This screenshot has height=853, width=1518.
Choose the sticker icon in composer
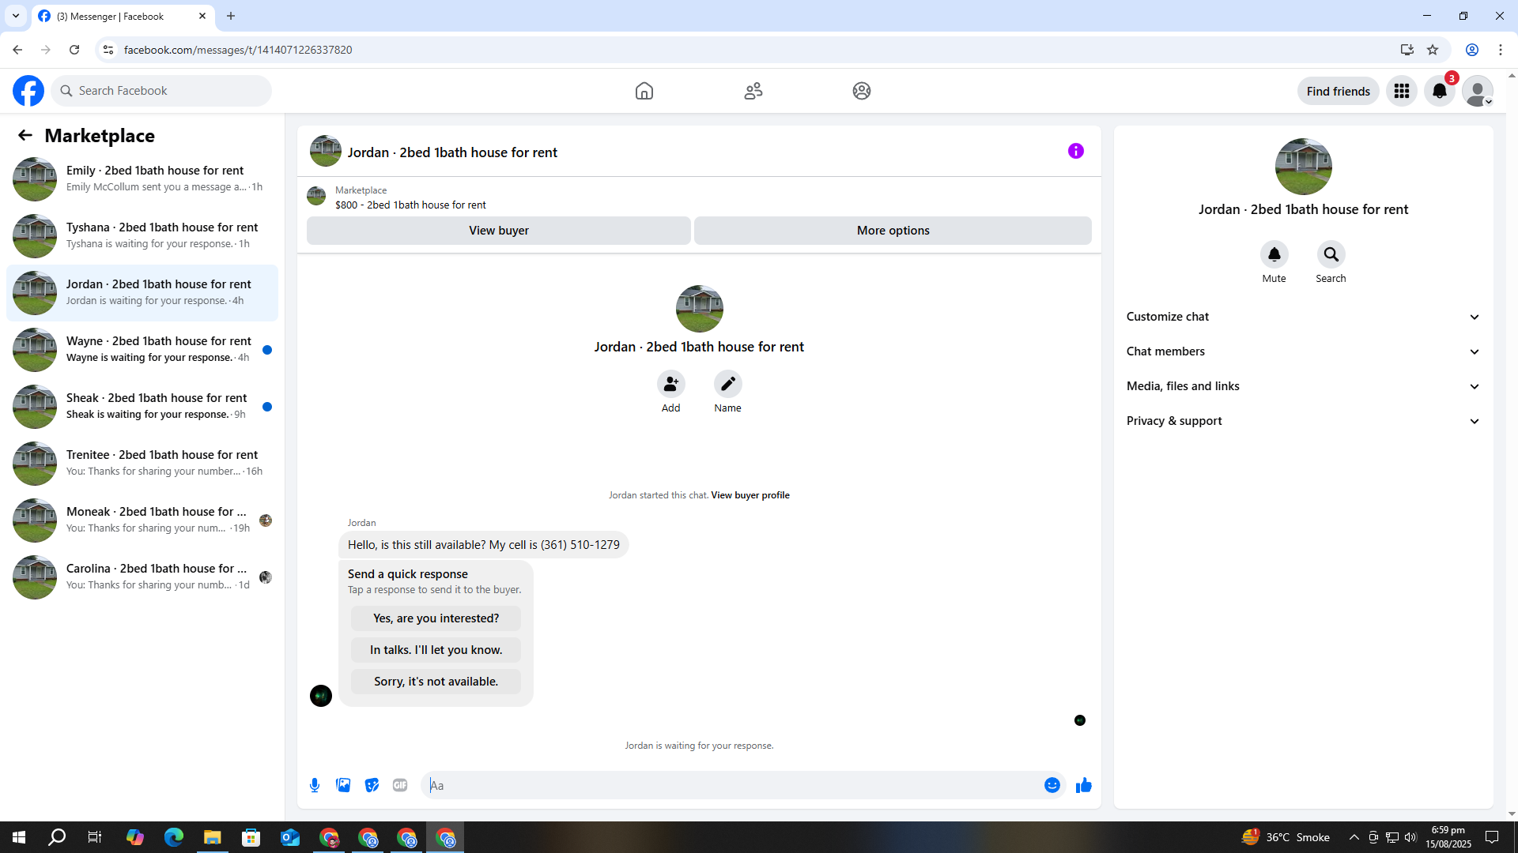(x=372, y=785)
